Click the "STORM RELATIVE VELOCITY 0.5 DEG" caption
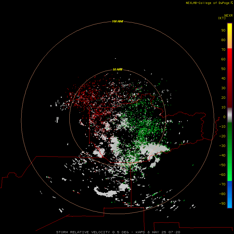Image resolution: width=234 pixels, height=234 pixels. (92, 232)
